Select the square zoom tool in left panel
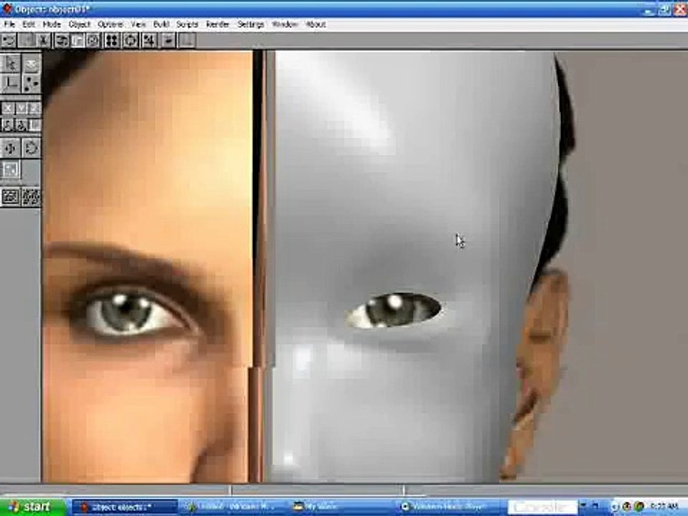The height and width of the screenshot is (516, 688). coord(11,170)
